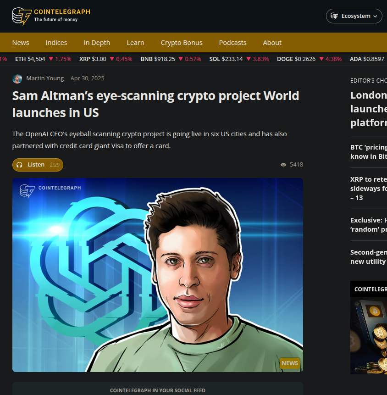Open the In Depth navigation item

click(97, 43)
